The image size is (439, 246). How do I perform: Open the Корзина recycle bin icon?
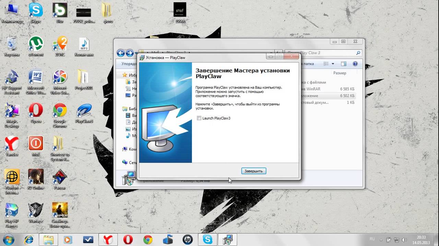coord(12,47)
